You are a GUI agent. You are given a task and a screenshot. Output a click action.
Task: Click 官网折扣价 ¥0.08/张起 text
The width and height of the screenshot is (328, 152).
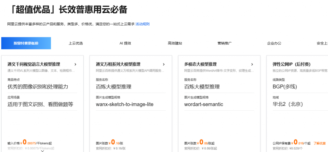pyautogui.click(x=201, y=148)
